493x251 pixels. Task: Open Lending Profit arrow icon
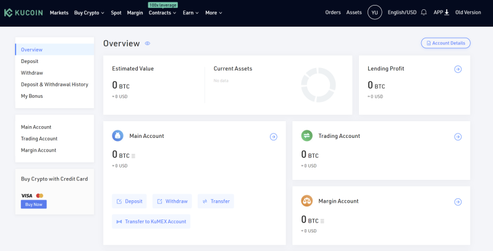[x=458, y=69]
